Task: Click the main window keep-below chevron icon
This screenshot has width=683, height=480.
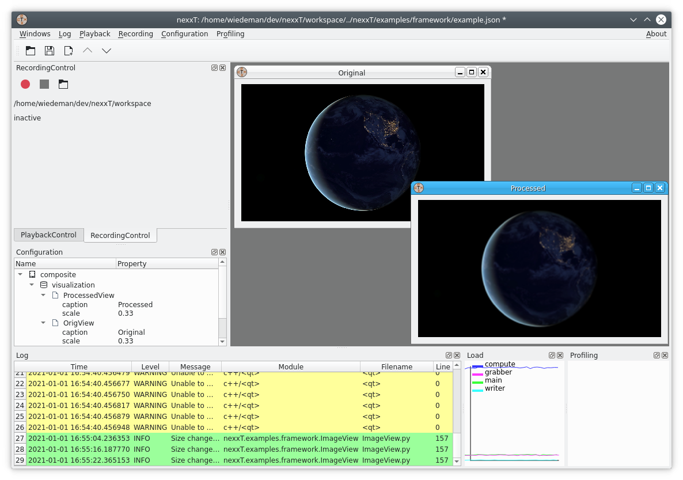Action: coord(633,20)
